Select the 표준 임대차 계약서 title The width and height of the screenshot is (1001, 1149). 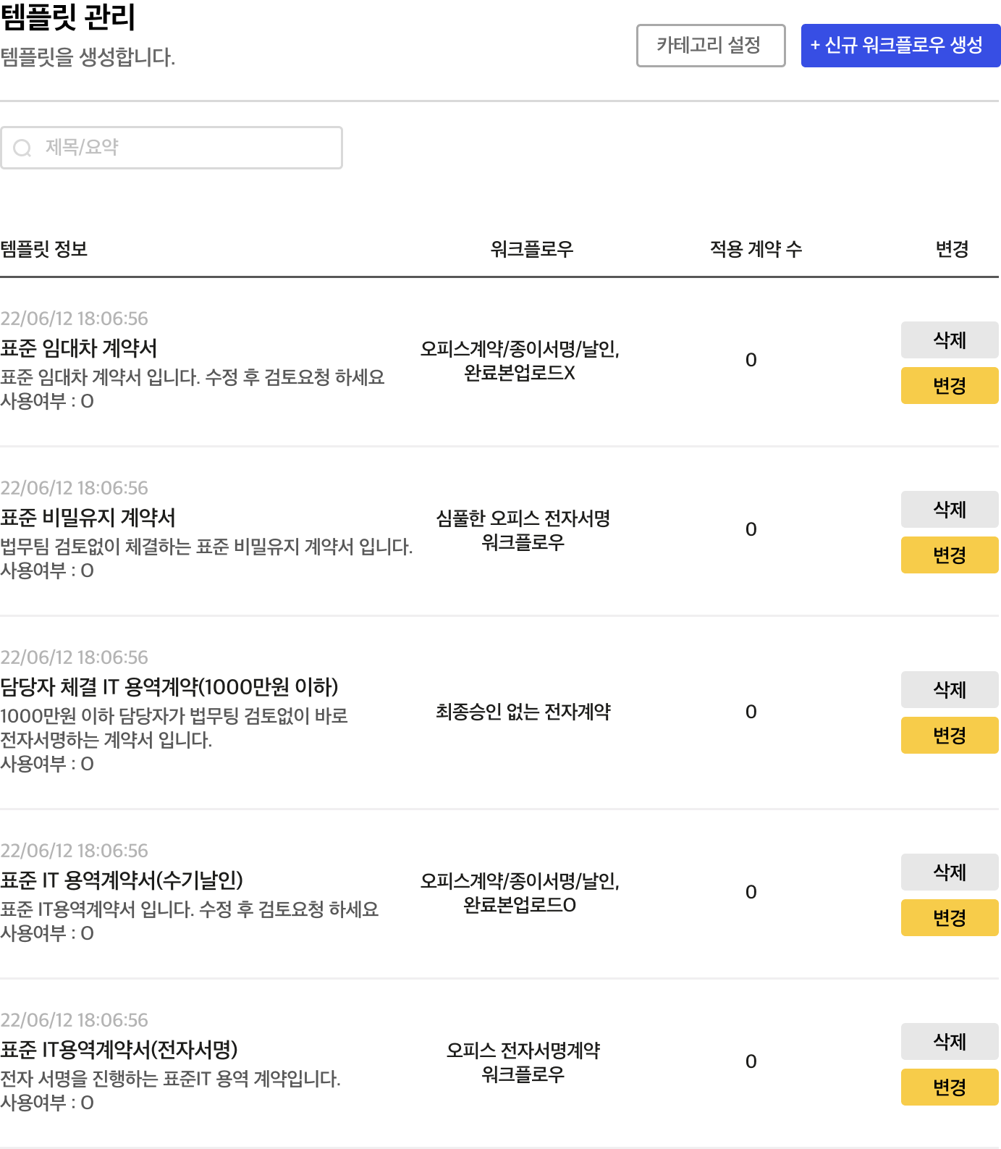click(79, 348)
